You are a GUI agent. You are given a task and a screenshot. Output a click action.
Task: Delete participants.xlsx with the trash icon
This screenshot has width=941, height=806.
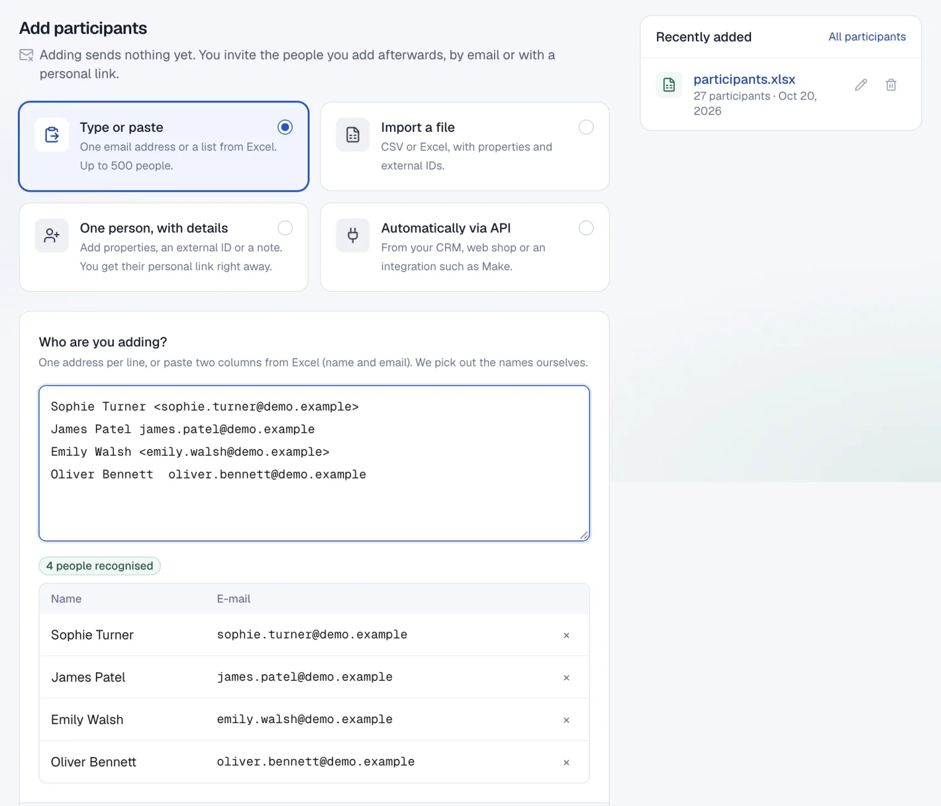tap(891, 85)
